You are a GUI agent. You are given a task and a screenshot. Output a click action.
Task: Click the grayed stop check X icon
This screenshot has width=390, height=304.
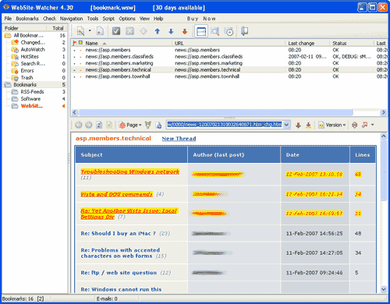point(129,31)
